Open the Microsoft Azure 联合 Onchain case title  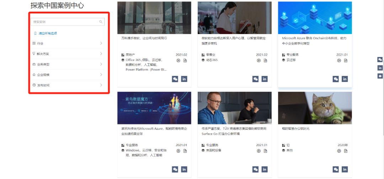click(314, 41)
